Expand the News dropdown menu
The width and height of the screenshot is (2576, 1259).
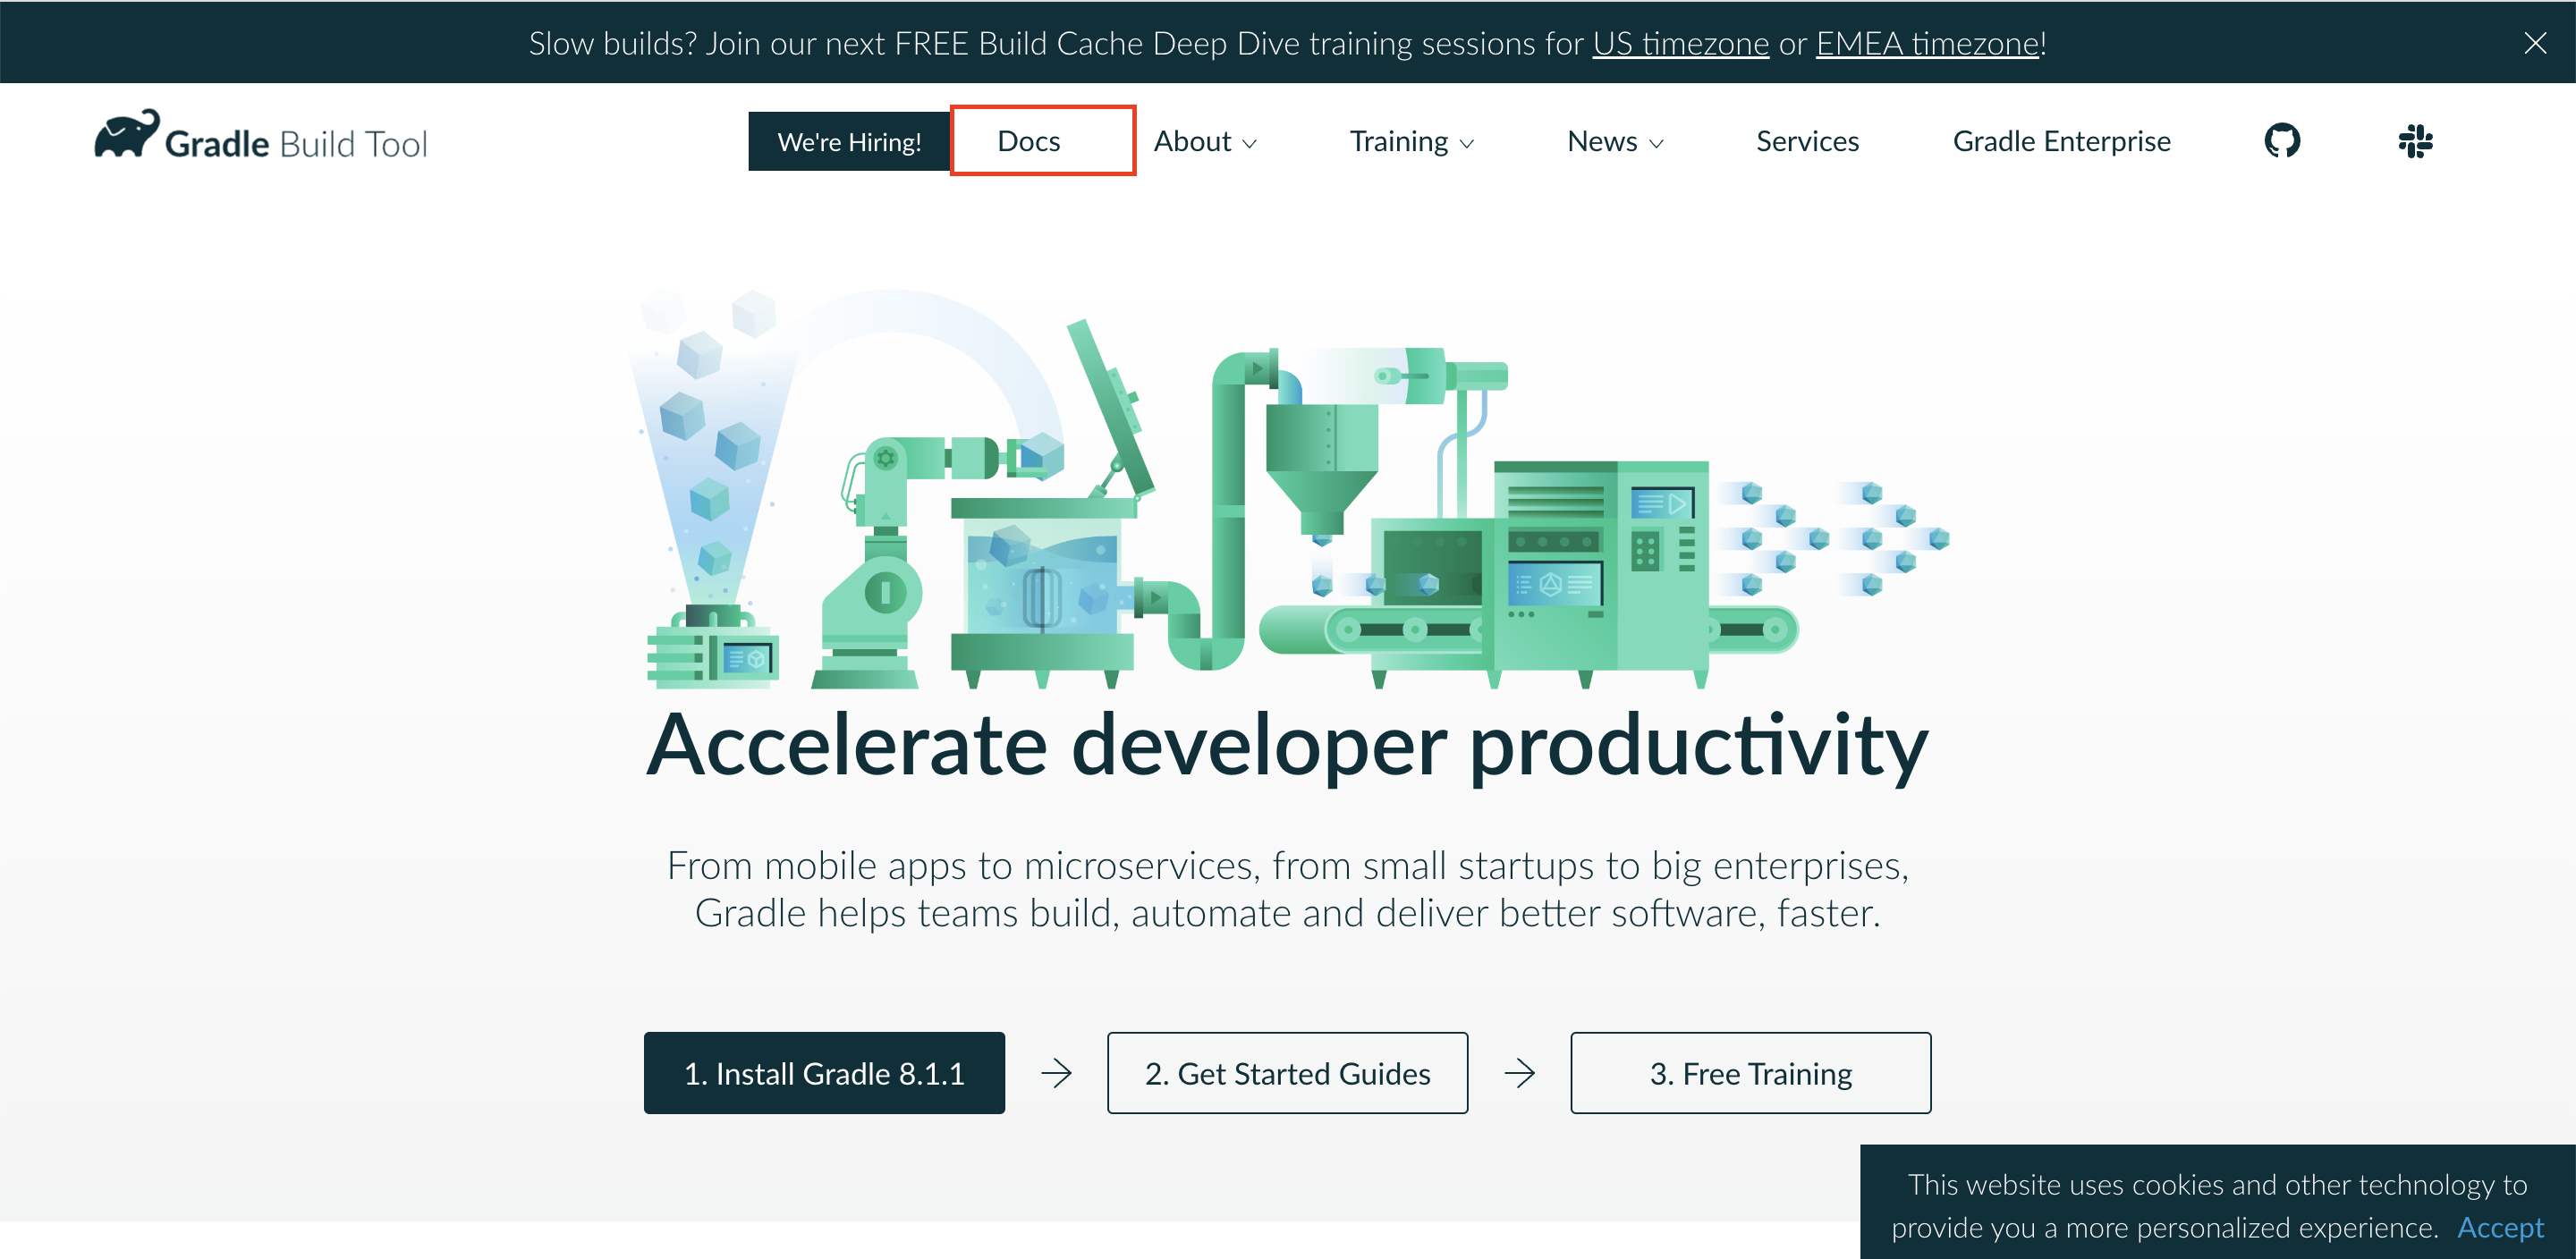point(1614,142)
